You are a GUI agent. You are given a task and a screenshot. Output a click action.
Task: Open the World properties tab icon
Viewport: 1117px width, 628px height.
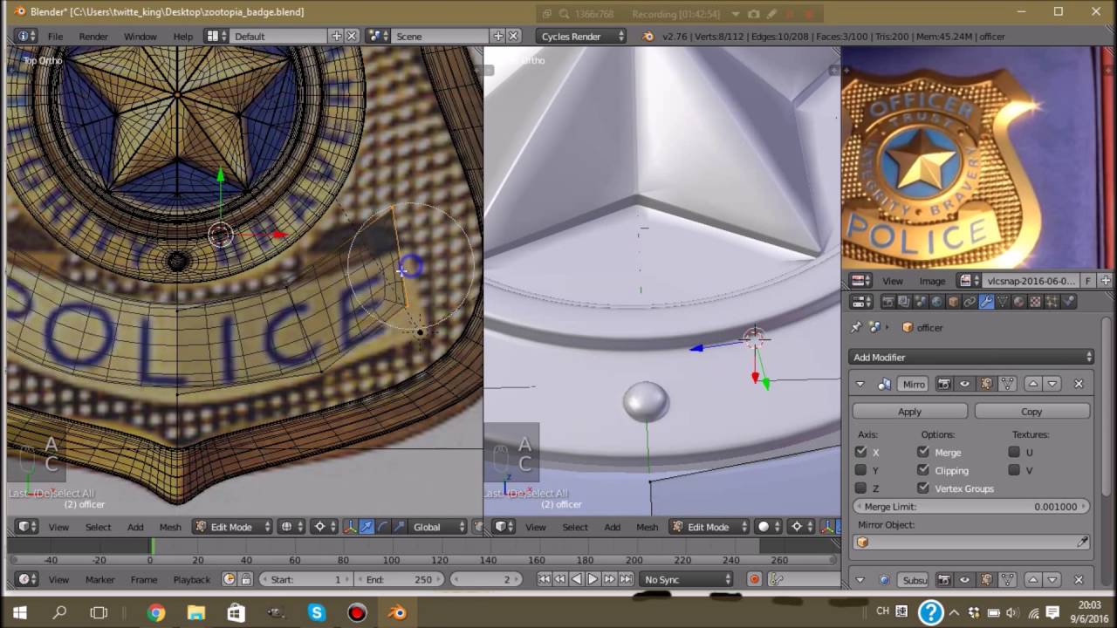(x=936, y=302)
